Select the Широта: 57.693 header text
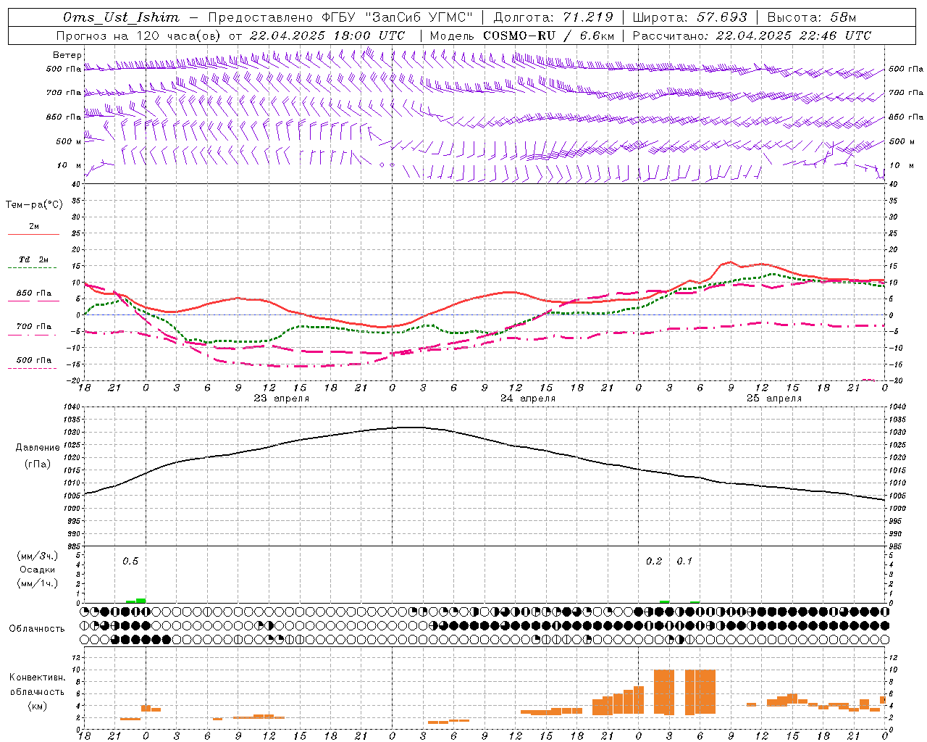 coord(690,17)
